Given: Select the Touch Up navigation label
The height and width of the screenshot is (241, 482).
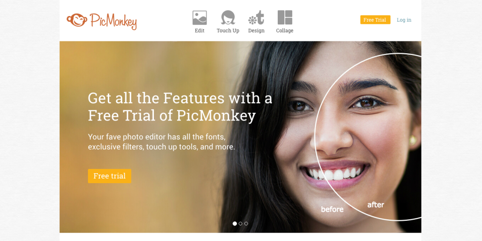Looking at the screenshot, I should point(228,31).
